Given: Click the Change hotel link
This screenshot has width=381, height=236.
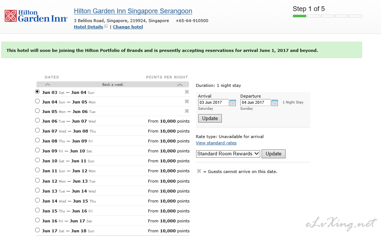Looking at the screenshot, I should pyautogui.click(x=128, y=27).
